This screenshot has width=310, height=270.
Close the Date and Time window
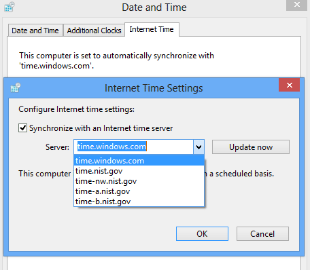tap(296, 5)
